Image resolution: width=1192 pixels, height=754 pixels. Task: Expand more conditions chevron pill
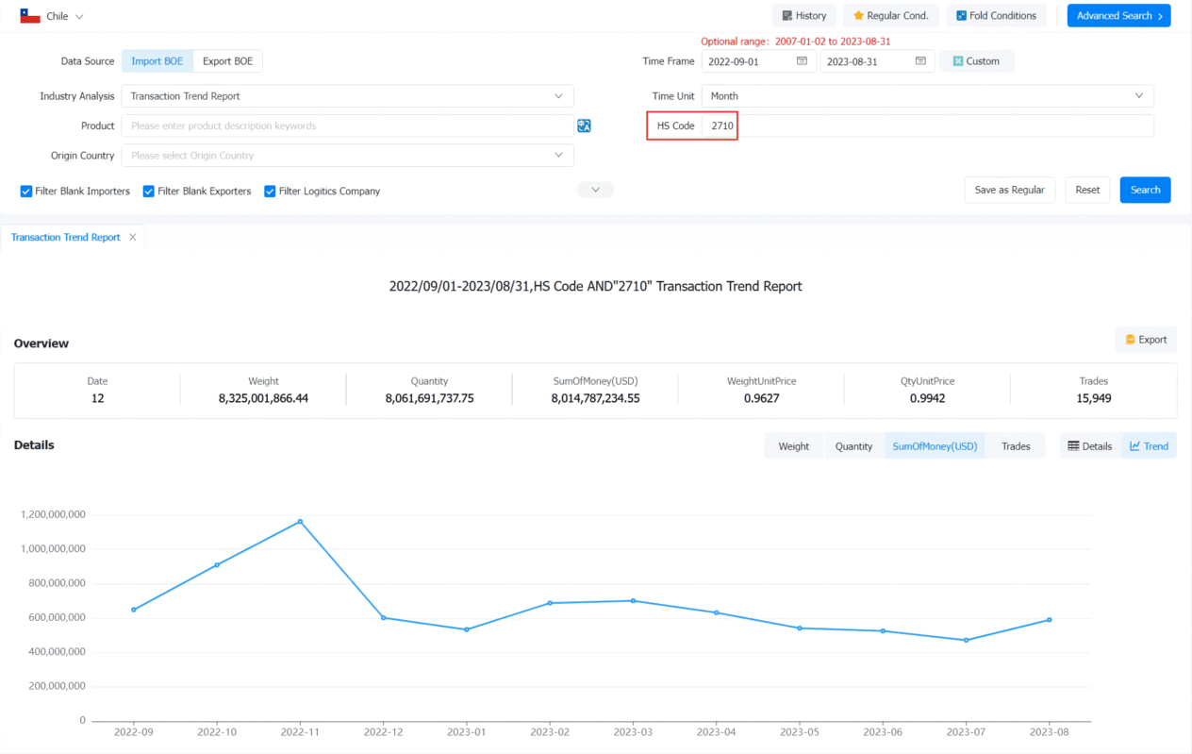595,190
